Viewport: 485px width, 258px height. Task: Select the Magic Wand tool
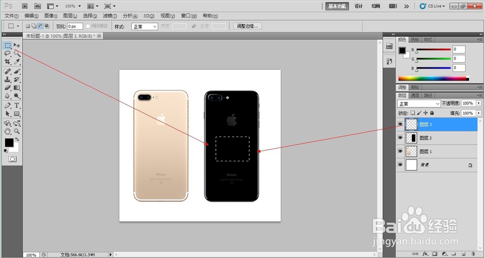pyautogui.click(x=16, y=53)
